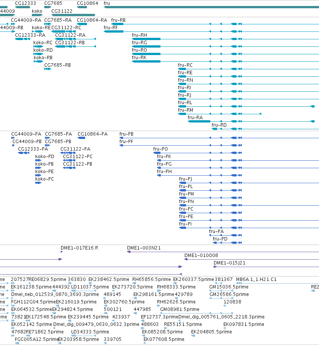Click protein fru-PN label
This screenshot has width=319, height=345.
(186, 201)
